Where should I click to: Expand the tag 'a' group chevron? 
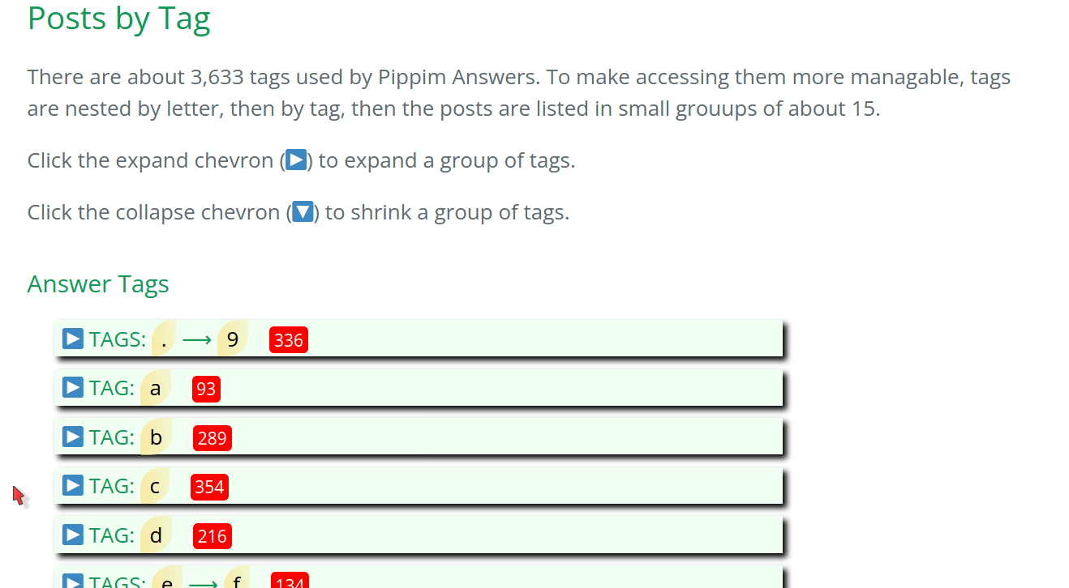tap(73, 388)
